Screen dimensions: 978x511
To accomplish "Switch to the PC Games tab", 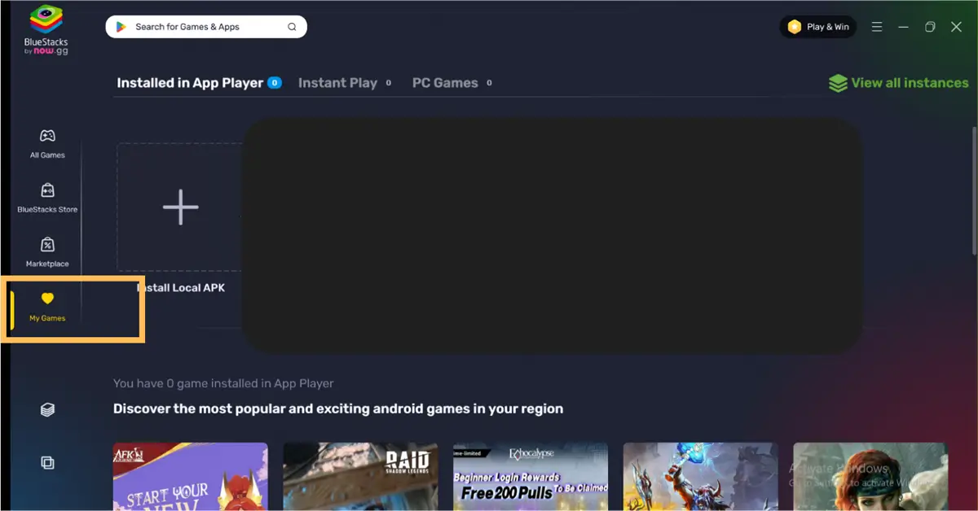I will click(445, 83).
